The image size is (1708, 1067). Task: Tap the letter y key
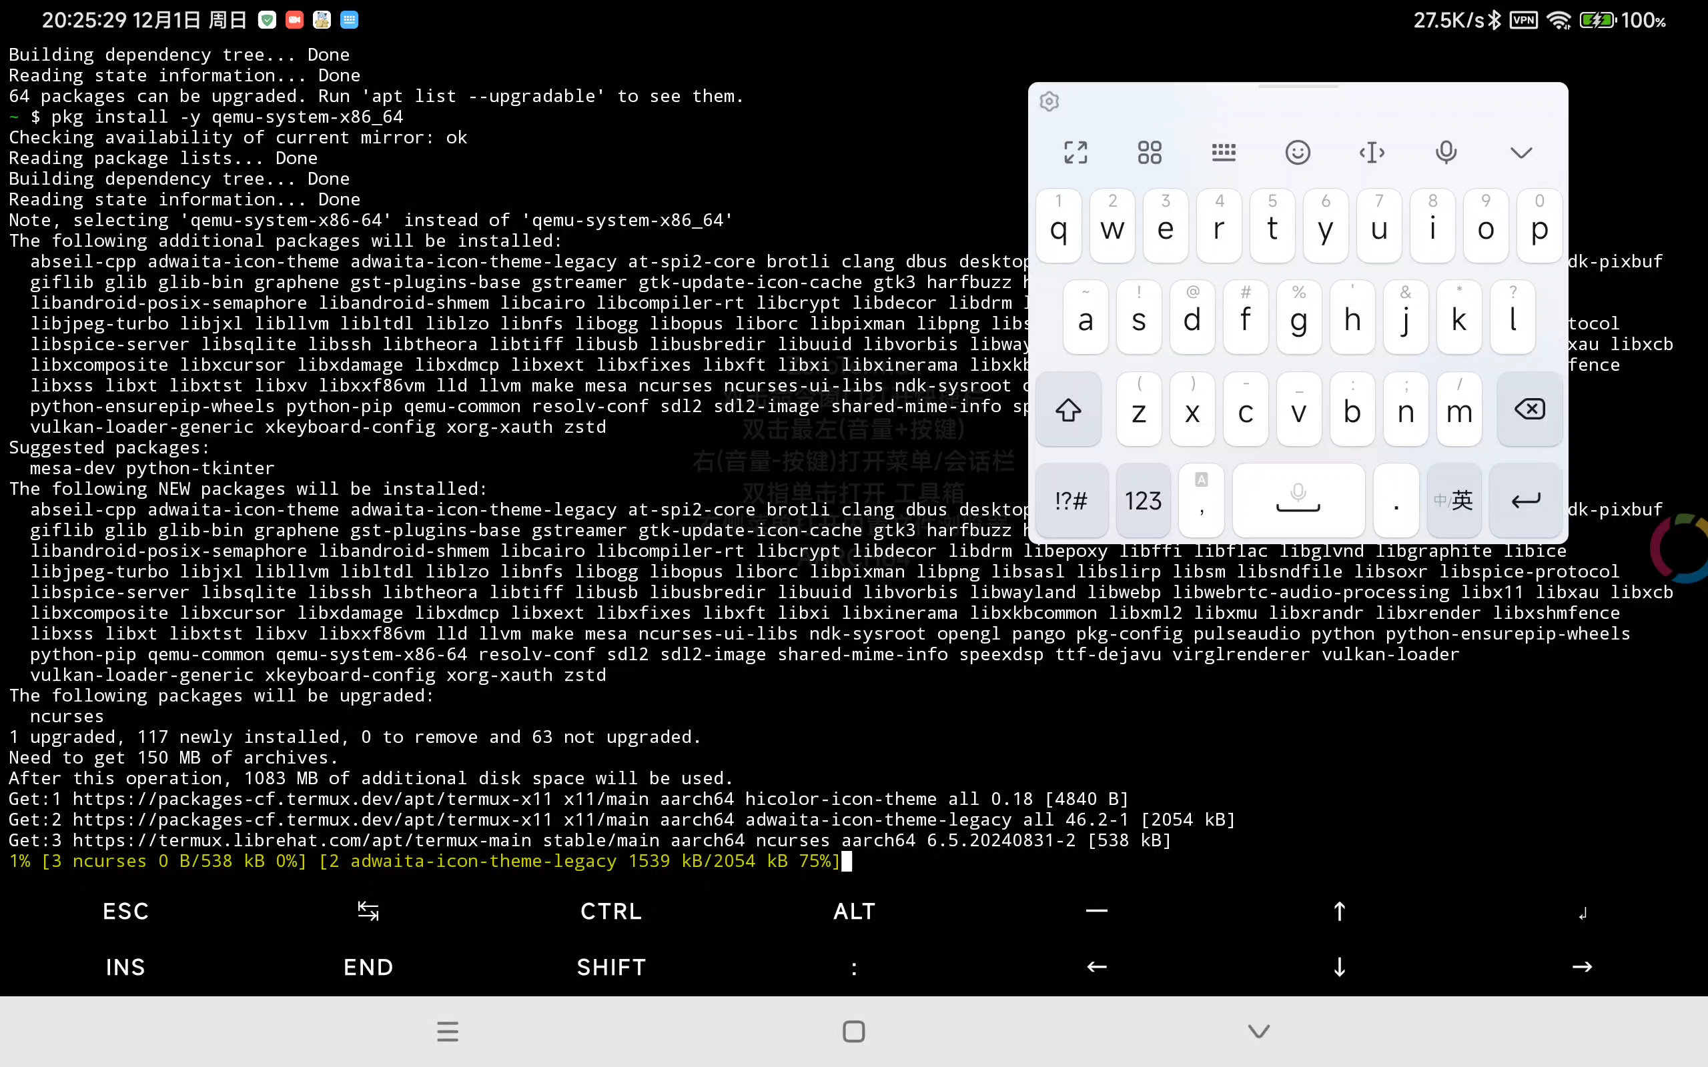(1326, 226)
